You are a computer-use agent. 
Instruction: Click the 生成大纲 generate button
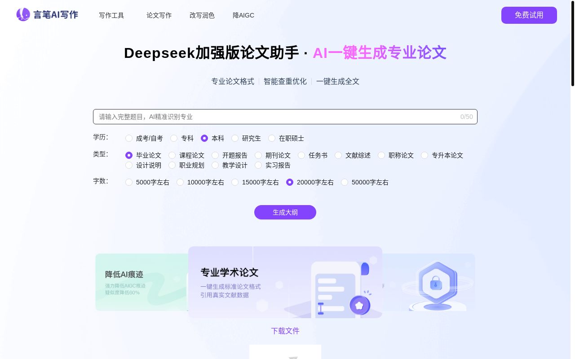(285, 212)
